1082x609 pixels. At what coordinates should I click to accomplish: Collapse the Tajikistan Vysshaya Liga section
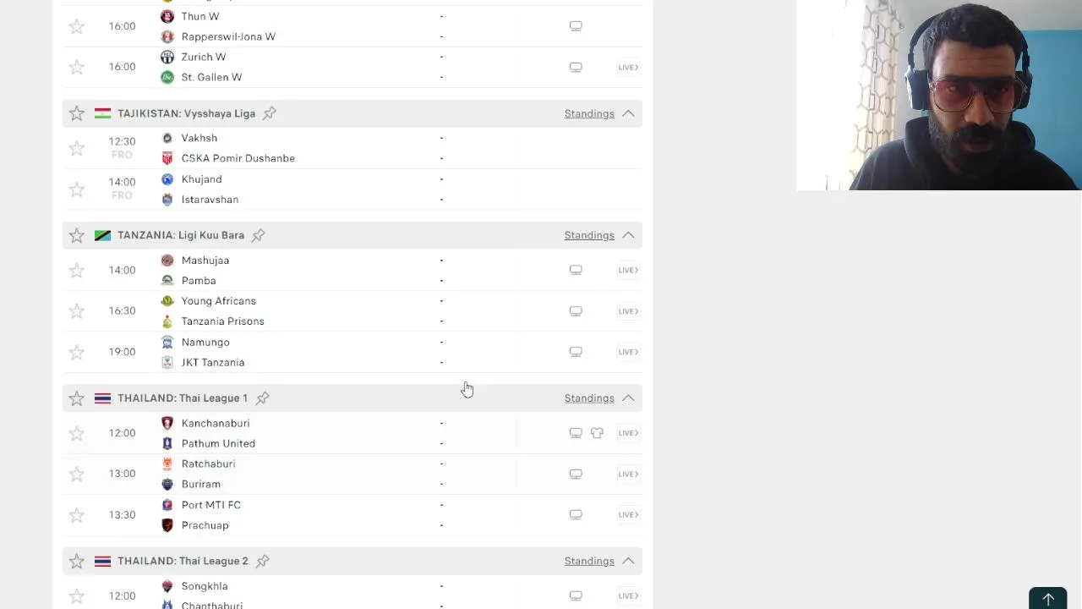628,113
